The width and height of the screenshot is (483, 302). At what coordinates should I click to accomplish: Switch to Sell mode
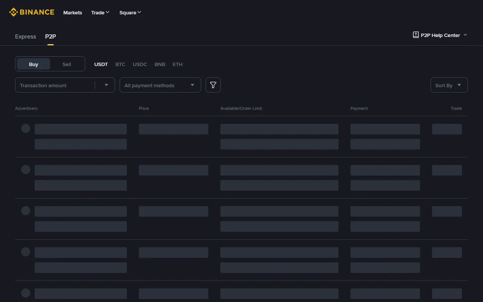tap(67, 64)
